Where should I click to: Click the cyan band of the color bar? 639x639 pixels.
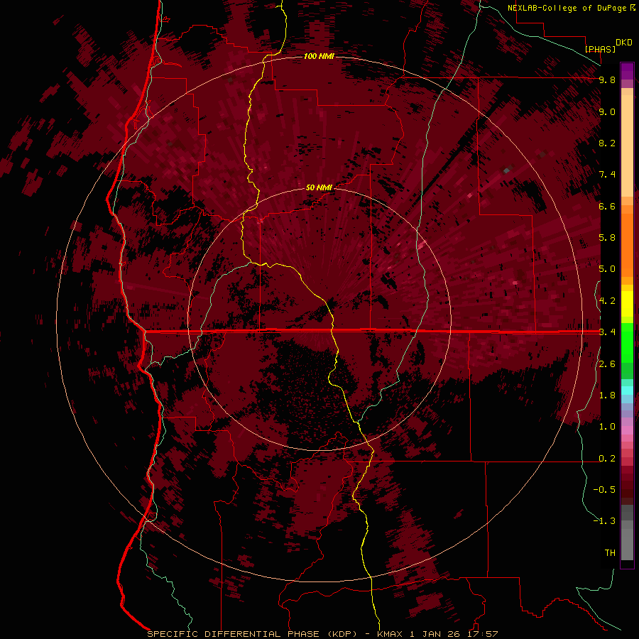[627, 390]
